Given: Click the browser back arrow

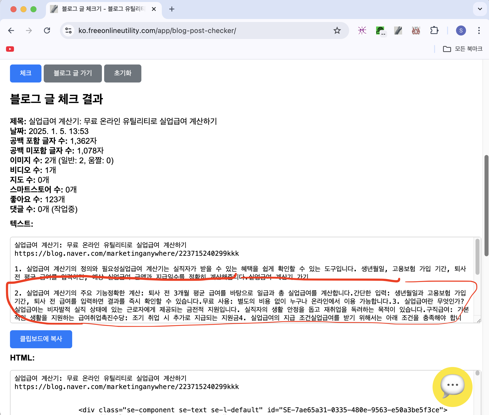Looking at the screenshot, I should tap(11, 30).
